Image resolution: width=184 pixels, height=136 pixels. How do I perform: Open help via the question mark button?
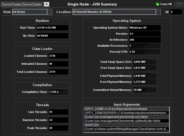[x=181, y=4]
